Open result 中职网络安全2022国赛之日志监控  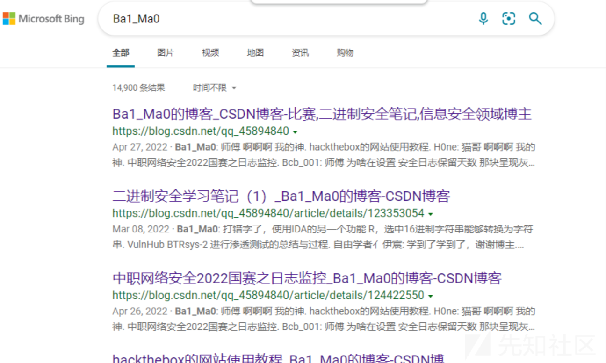(x=307, y=278)
